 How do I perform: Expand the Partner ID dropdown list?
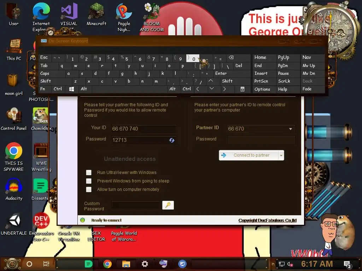pyautogui.click(x=291, y=129)
